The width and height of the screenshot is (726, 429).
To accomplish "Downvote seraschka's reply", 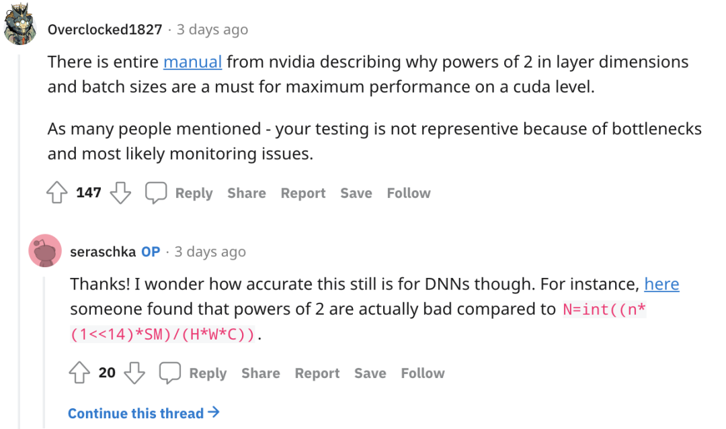I will (134, 373).
